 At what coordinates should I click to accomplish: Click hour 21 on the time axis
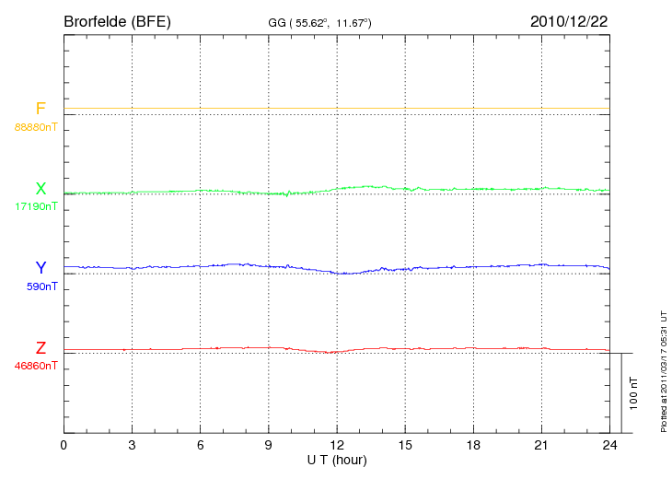(541, 445)
